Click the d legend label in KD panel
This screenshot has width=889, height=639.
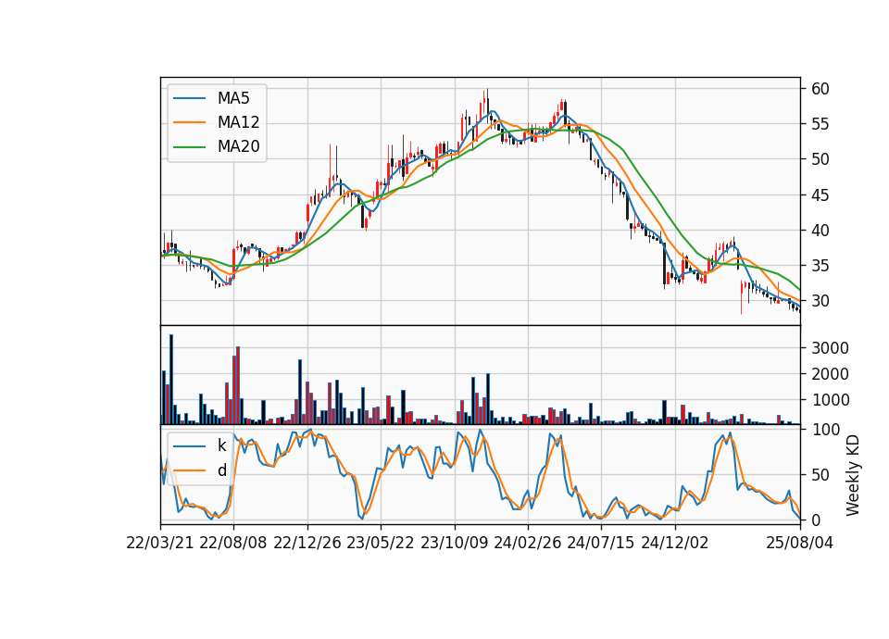[x=222, y=470]
